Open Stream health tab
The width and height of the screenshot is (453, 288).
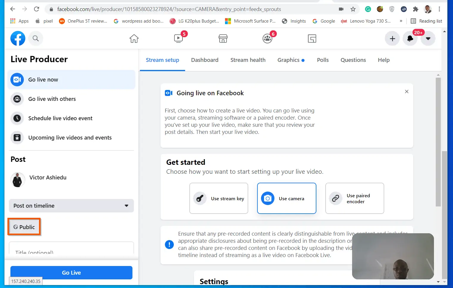pyautogui.click(x=248, y=60)
